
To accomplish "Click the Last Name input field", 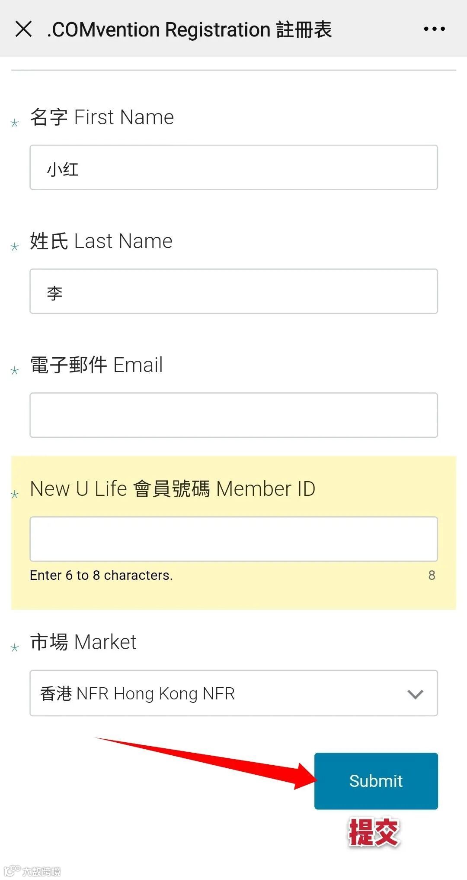I will point(233,291).
